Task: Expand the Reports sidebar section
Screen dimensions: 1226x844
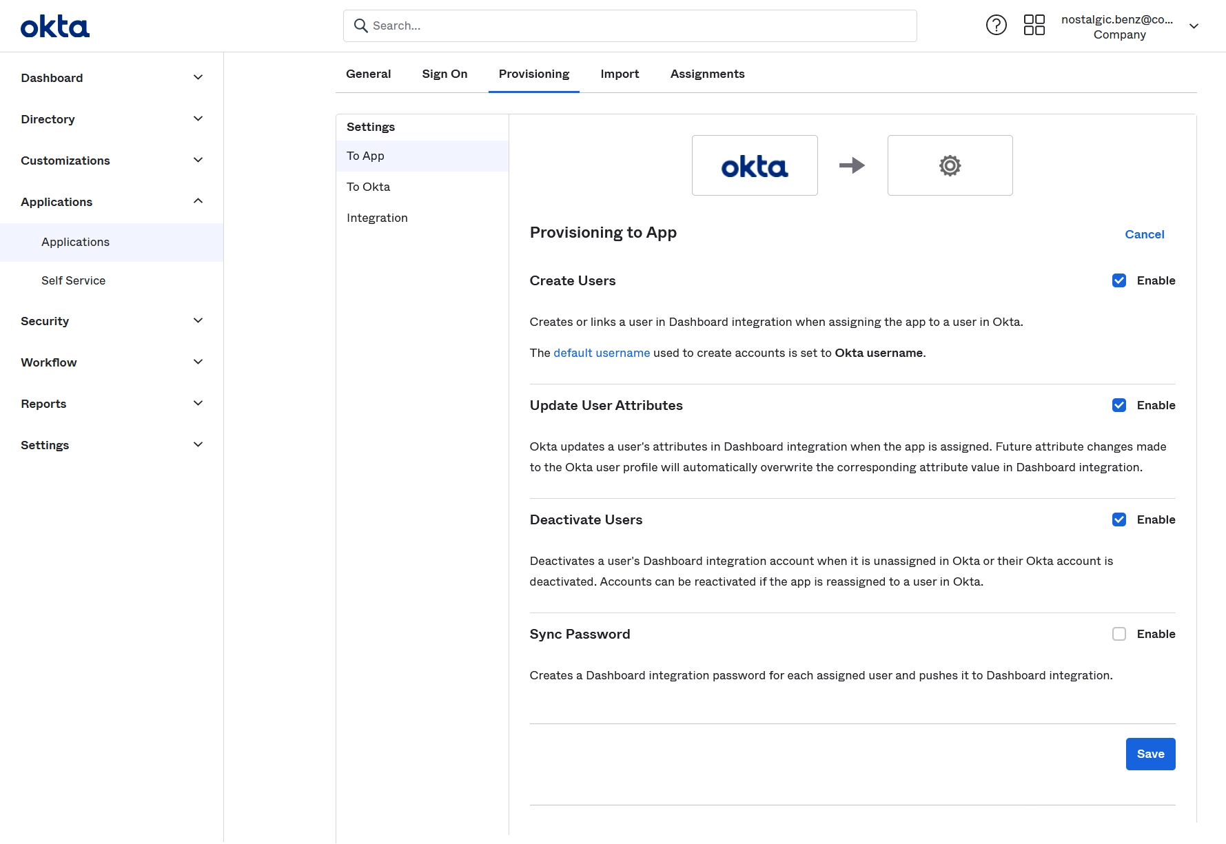Action: (x=112, y=404)
